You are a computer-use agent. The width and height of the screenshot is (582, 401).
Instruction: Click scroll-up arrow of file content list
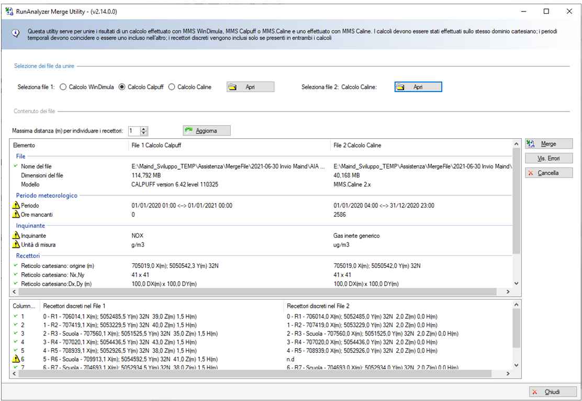point(516,143)
